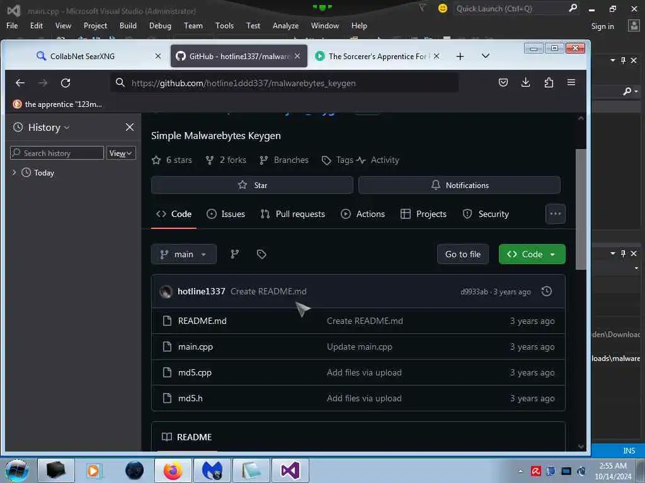The image size is (645, 483).
Task: Switch to The Sorcerer's Apprentice tab
Action: pyautogui.click(x=377, y=56)
